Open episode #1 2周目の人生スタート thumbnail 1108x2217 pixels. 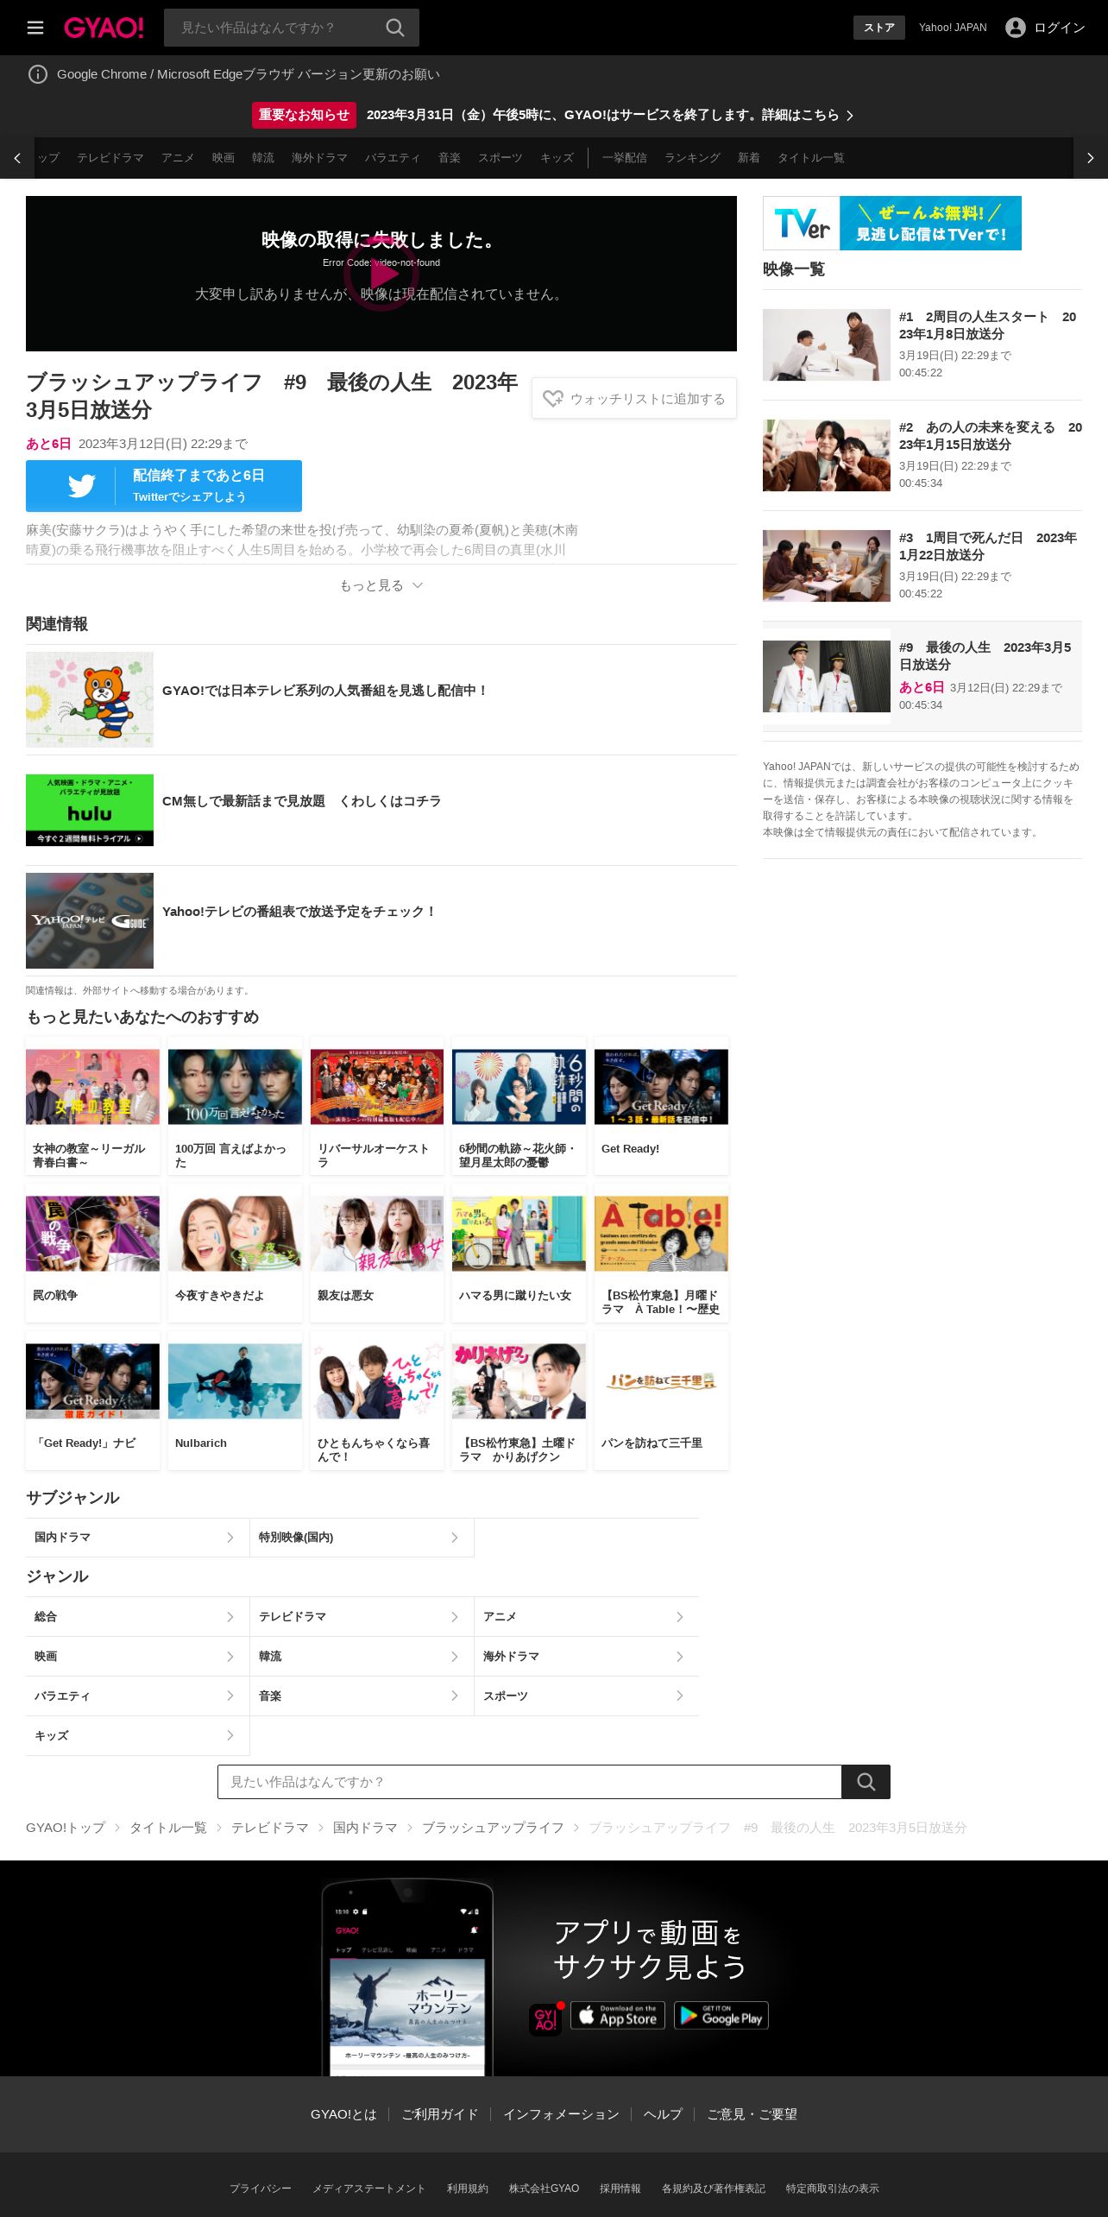pos(827,345)
